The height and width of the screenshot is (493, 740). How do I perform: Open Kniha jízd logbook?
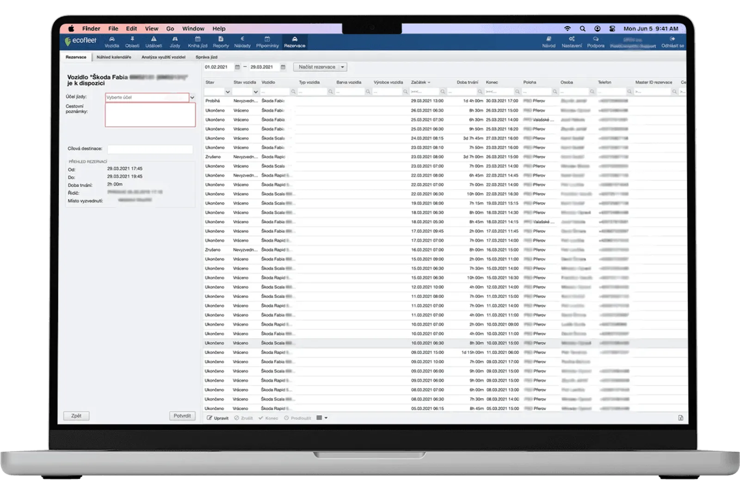tap(197, 42)
